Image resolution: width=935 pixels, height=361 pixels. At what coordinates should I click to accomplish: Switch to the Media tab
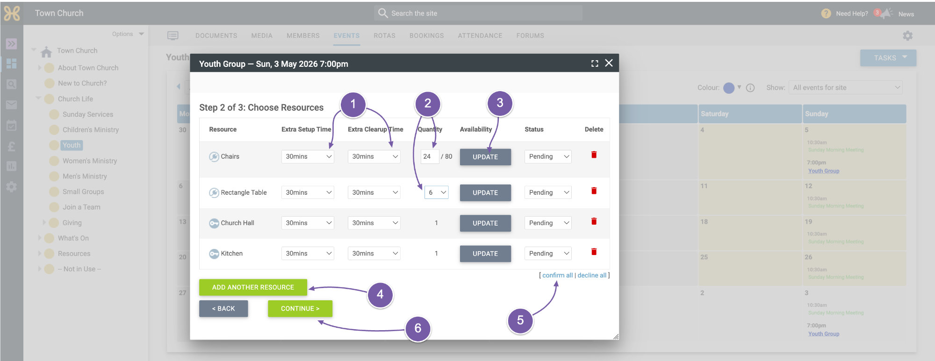tap(262, 35)
